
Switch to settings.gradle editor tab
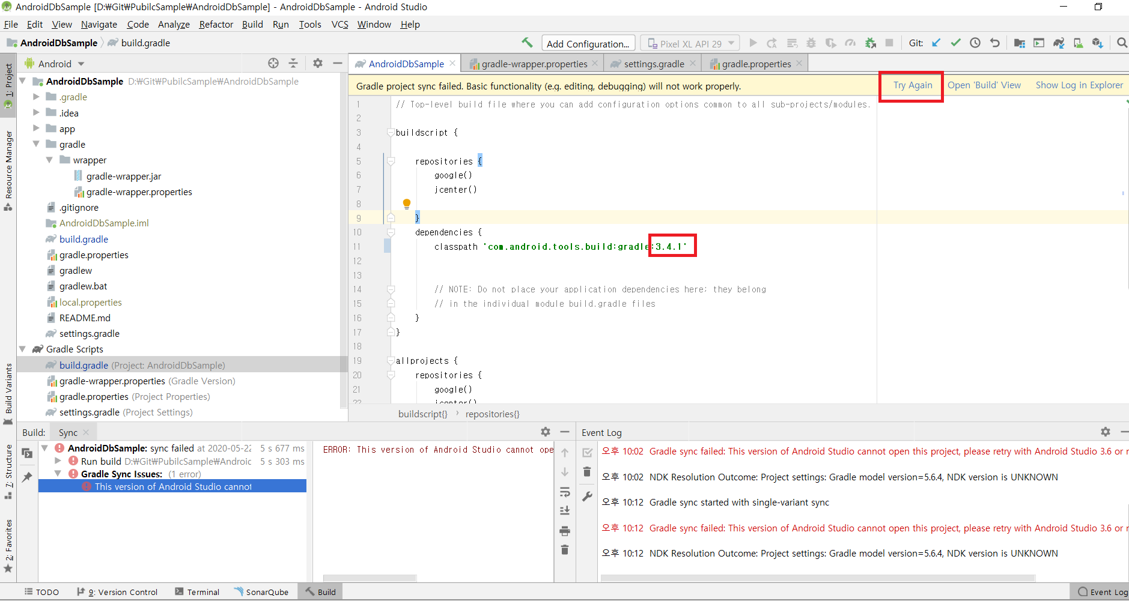click(653, 64)
